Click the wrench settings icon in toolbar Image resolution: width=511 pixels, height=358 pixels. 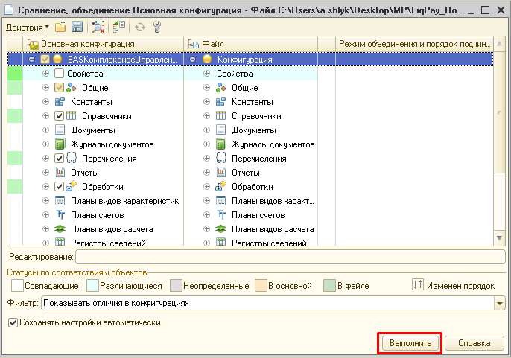click(156, 27)
